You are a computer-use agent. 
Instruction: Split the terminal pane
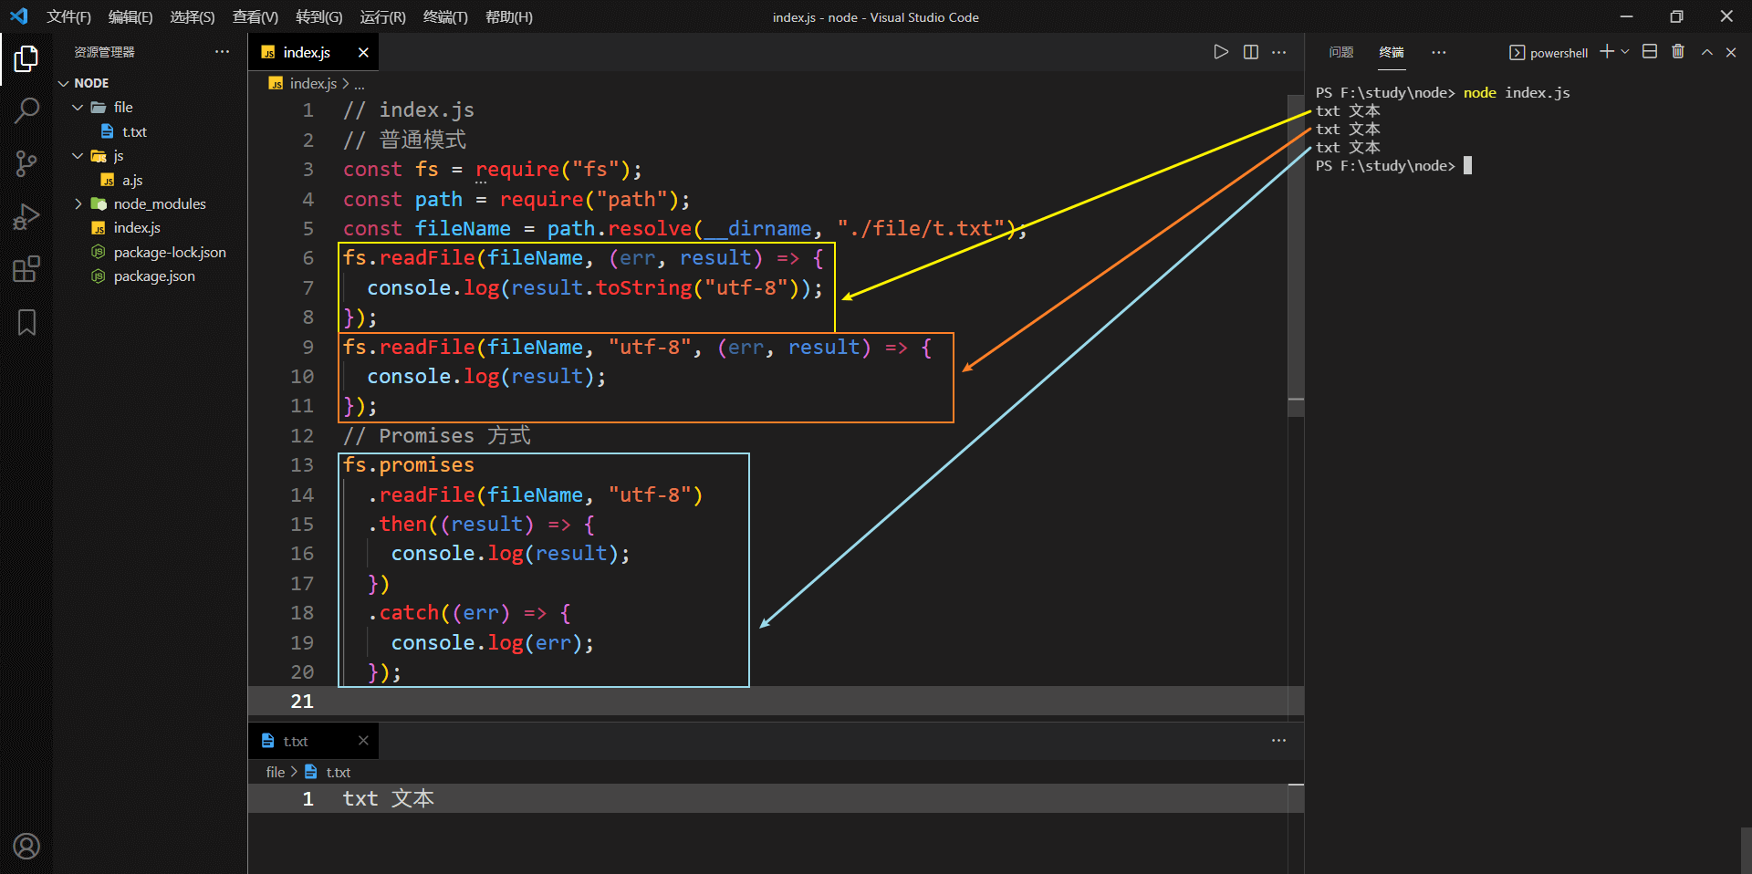click(x=1650, y=52)
